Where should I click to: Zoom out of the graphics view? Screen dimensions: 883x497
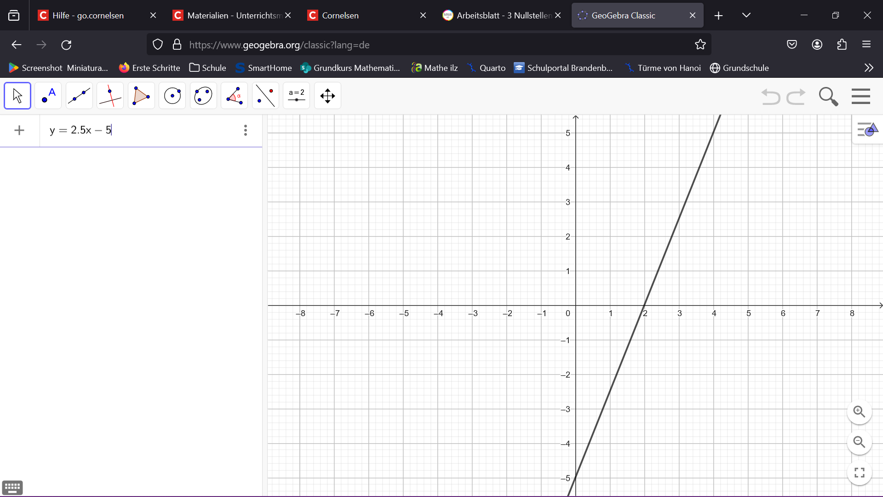(x=859, y=442)
